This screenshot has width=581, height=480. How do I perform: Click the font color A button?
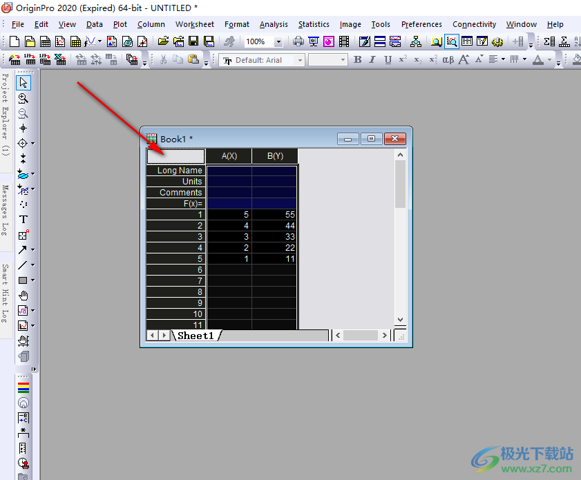538,59
